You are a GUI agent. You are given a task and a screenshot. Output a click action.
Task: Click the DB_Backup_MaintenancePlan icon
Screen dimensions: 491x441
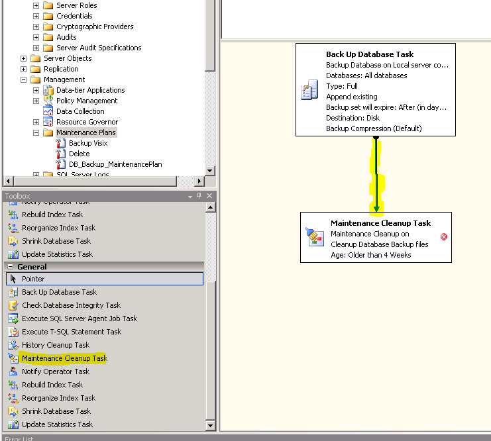[61, 164]
